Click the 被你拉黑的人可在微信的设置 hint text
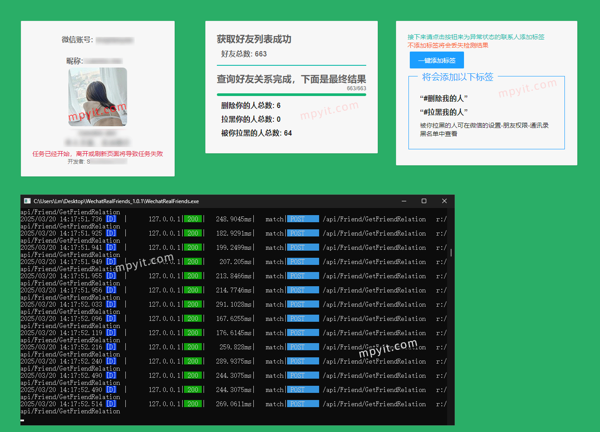This screenshot has width=600, height=432. [484, 129]
